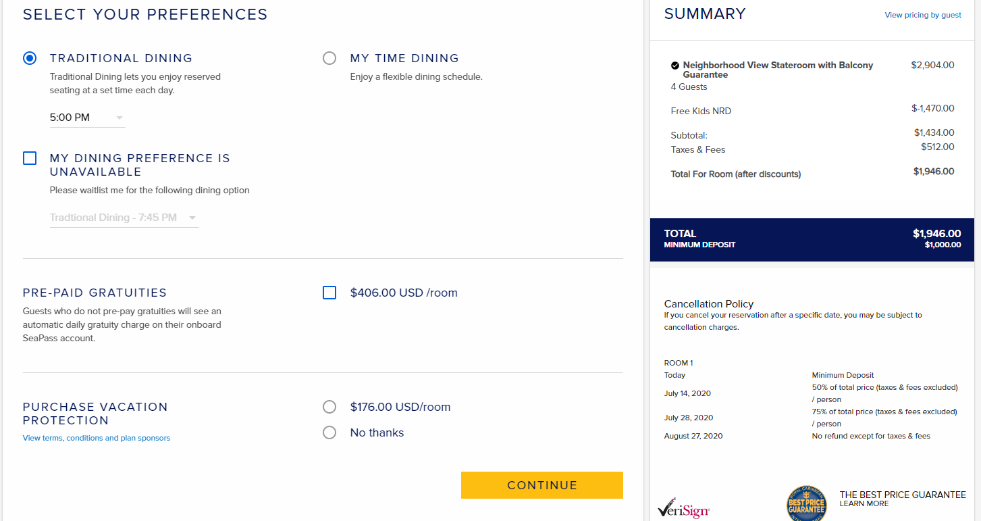Click the Continue button
The height and width of the screenshot is (521, 981).
click(x=542, y=485)
